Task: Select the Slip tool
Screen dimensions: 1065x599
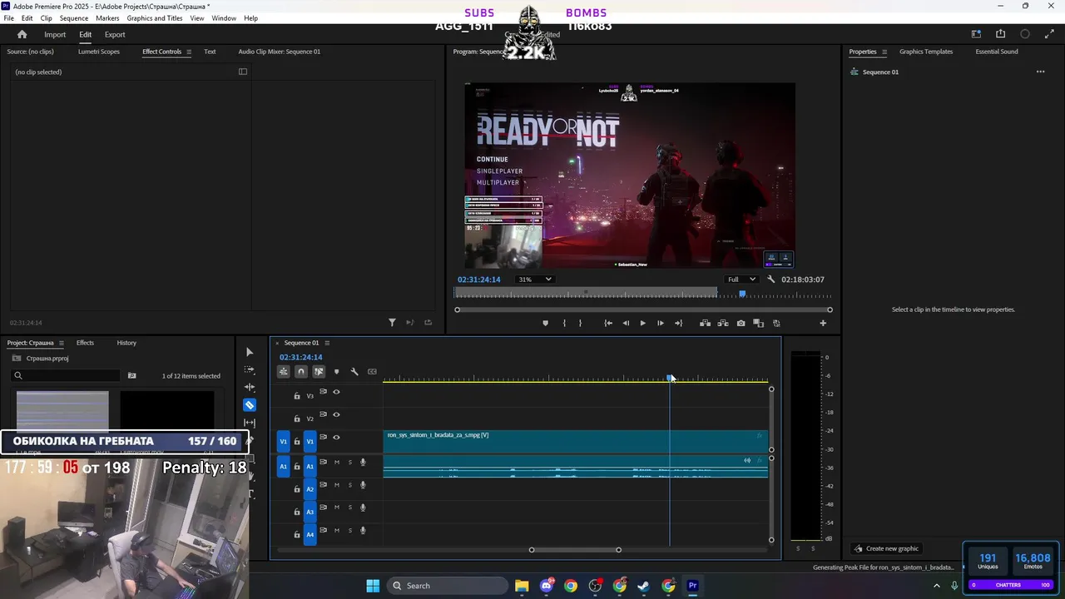Action: (x=250, y=423)
